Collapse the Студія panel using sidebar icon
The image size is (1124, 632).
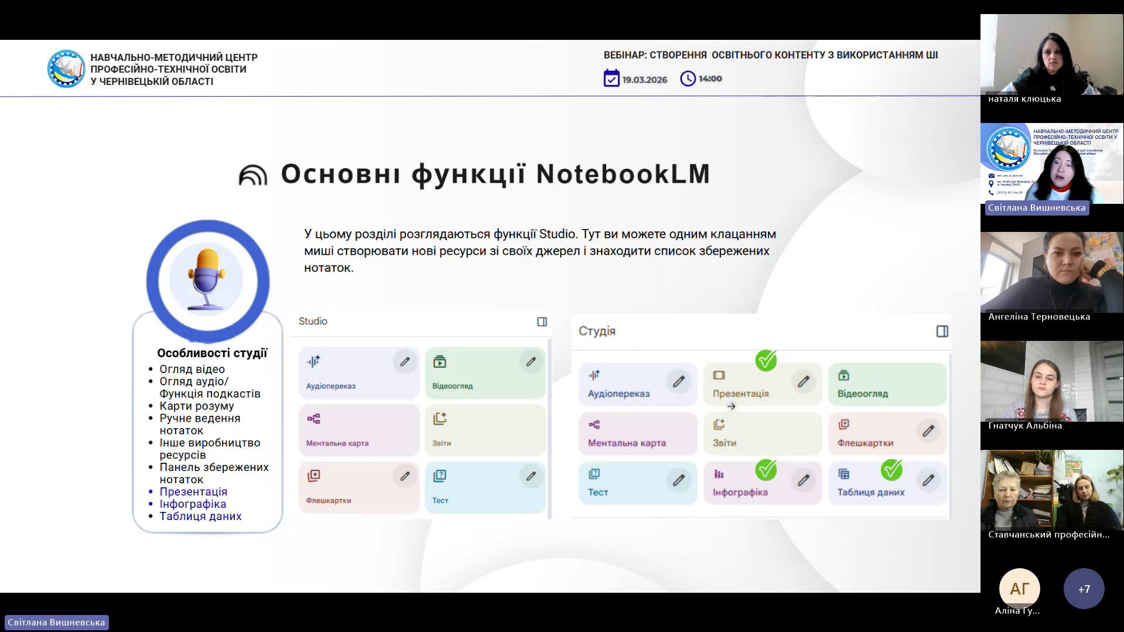(x=942, y=332)
